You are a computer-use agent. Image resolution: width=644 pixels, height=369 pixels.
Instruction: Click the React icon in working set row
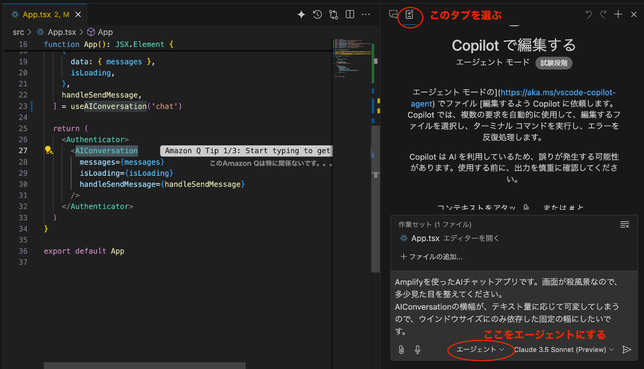click(404, 238)
